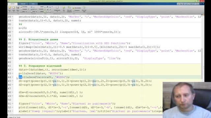Click the Run Section icon
The height and width of the screenshot is (118, 211).
pos(74,8)
